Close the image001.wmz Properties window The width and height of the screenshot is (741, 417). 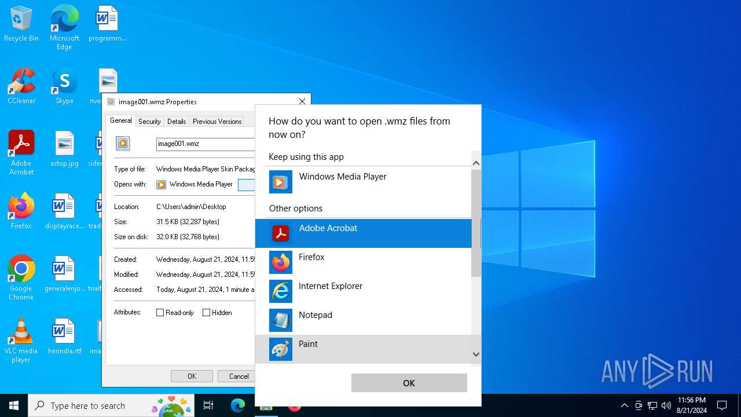click(302, 101)
